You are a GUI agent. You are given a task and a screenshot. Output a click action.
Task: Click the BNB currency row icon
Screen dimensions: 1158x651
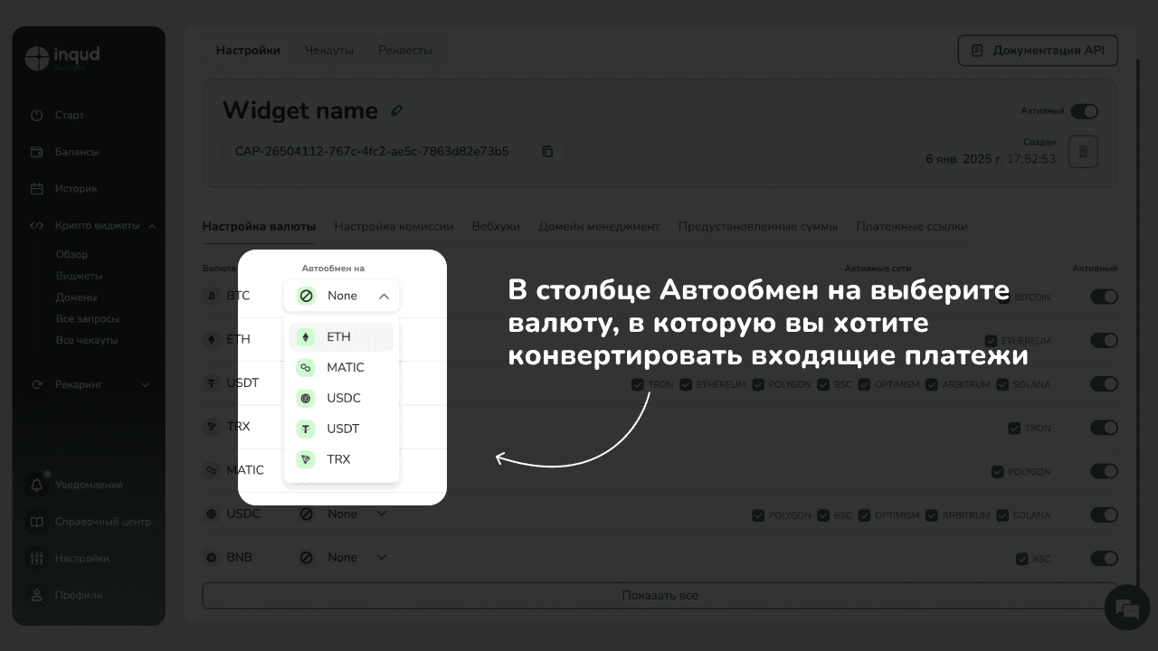(213, 558)
